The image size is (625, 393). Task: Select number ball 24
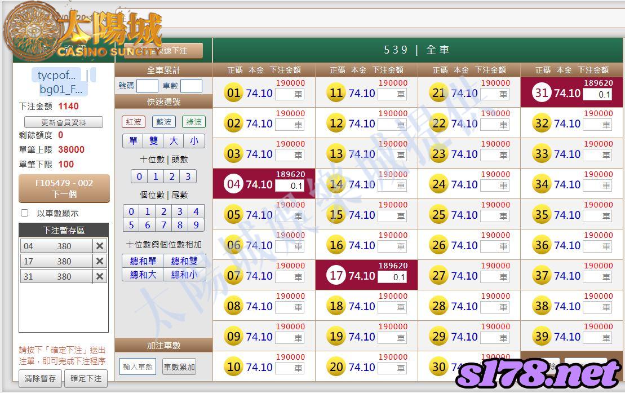point(439,184)
